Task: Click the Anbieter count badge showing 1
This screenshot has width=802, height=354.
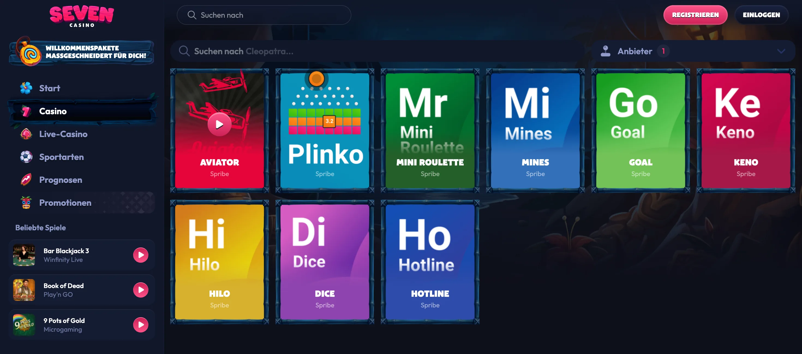Action: 663,51
